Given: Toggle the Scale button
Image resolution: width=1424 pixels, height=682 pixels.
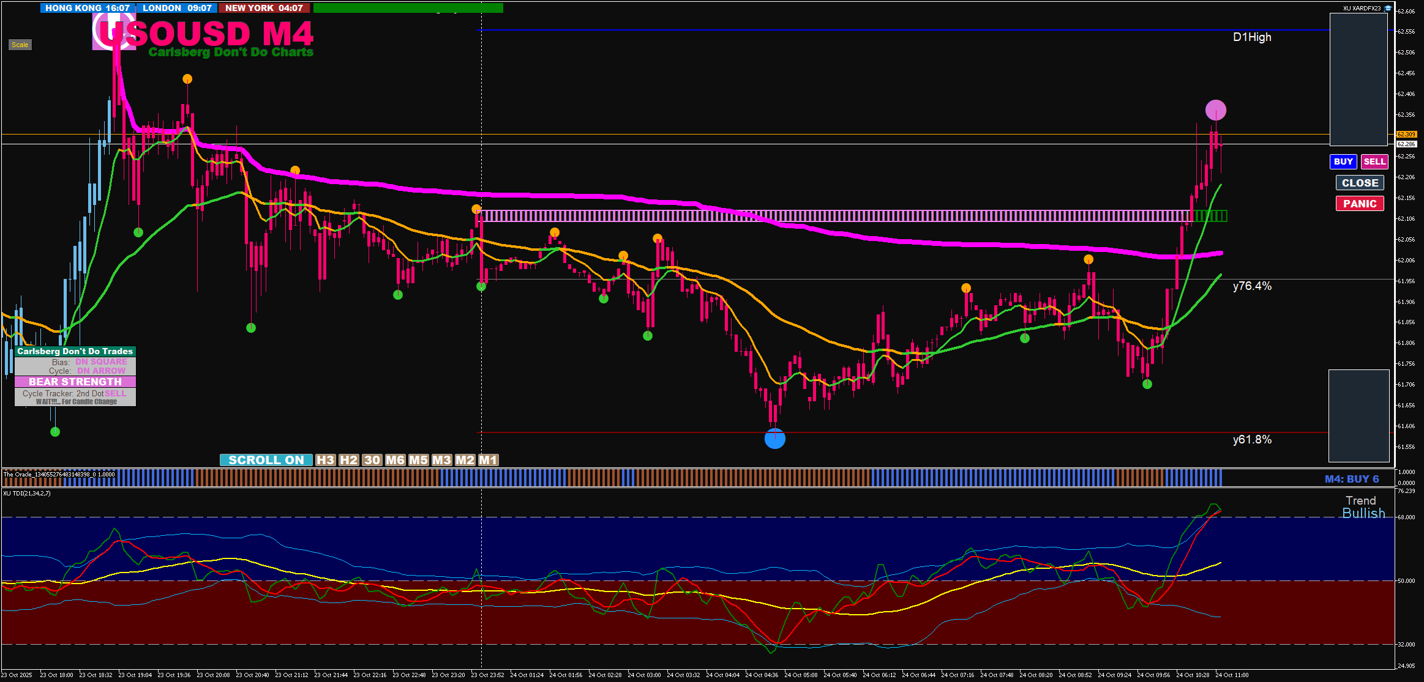Looking at the screenshot, I should [x=20, y=45].
